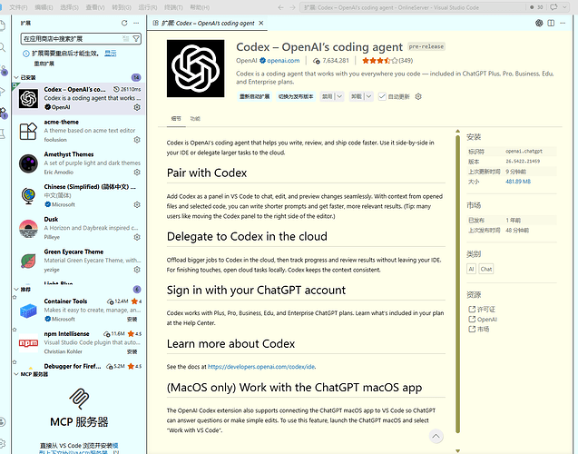
Task: Close the Codex extension editor tab
Action: click(x=261, y=23)
